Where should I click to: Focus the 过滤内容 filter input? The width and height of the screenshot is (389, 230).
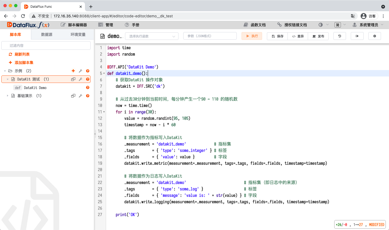click(x=46, y=45)
